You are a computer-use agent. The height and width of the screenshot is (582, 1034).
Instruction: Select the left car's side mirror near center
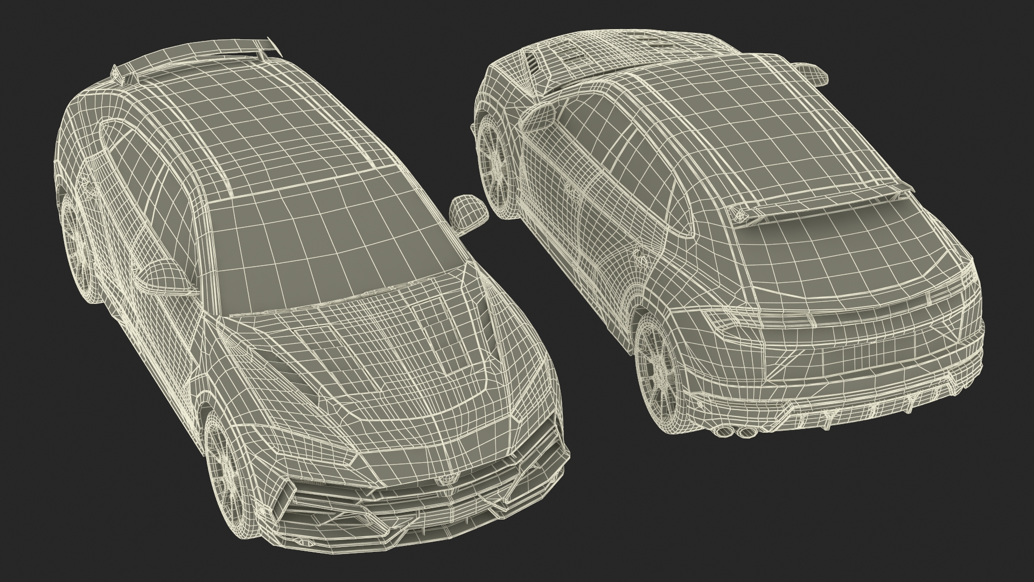coord(469,214)
